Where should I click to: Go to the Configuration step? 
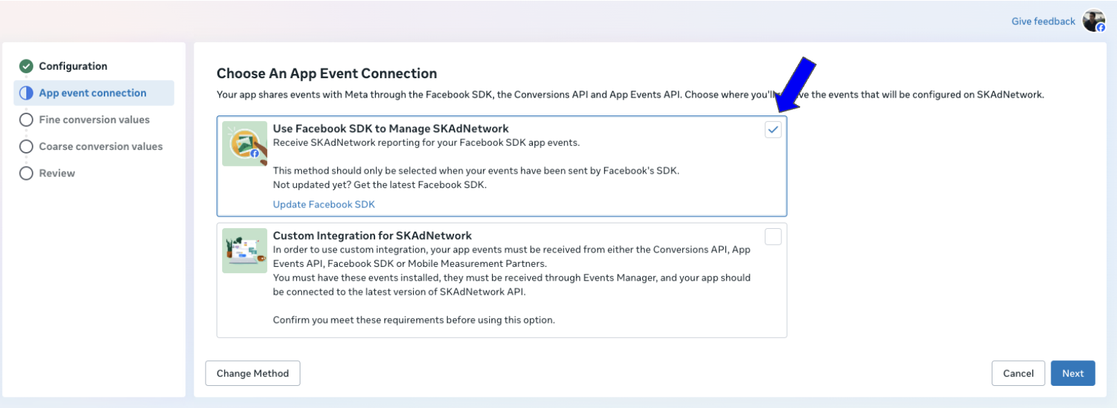73,66
